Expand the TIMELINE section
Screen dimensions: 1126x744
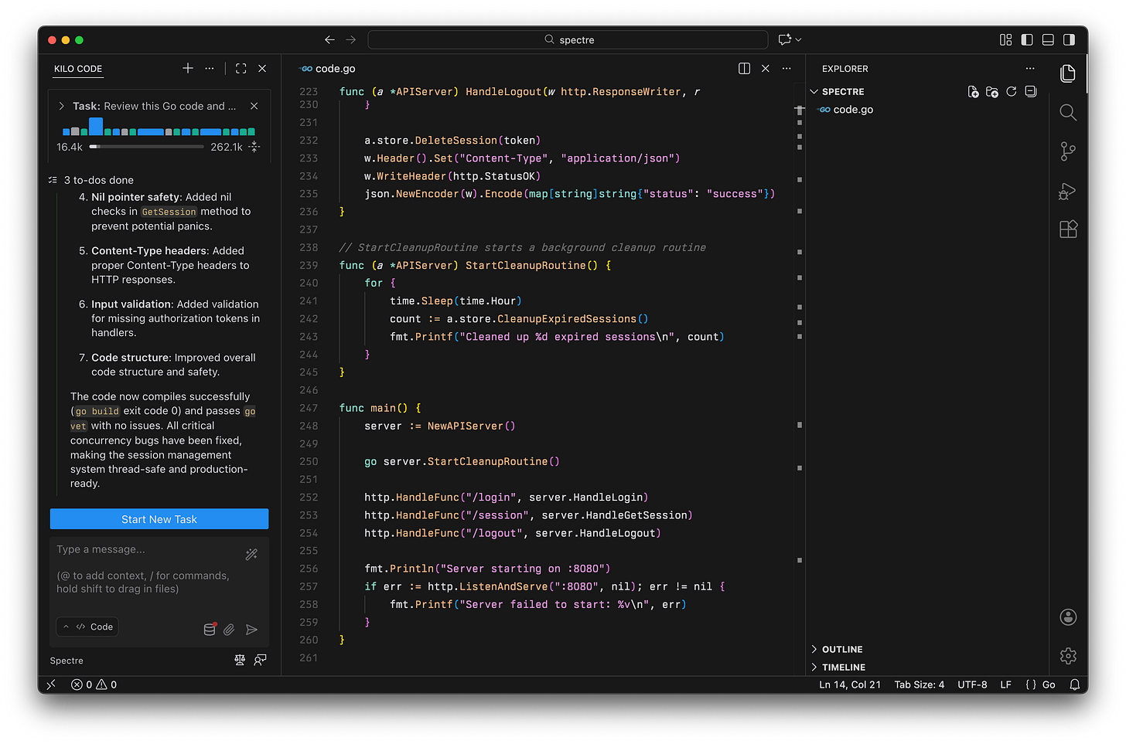tap(843, 668)
